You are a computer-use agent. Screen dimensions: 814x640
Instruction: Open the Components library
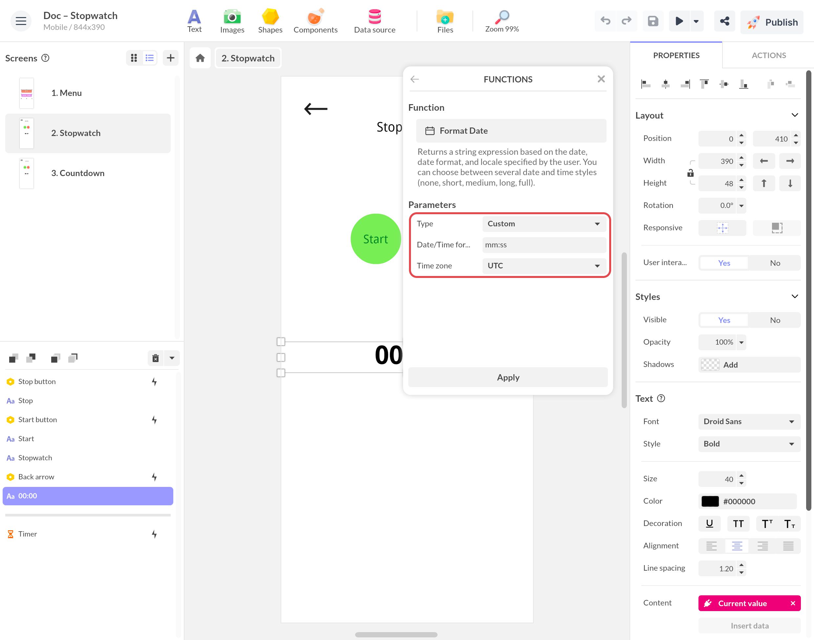315,21
